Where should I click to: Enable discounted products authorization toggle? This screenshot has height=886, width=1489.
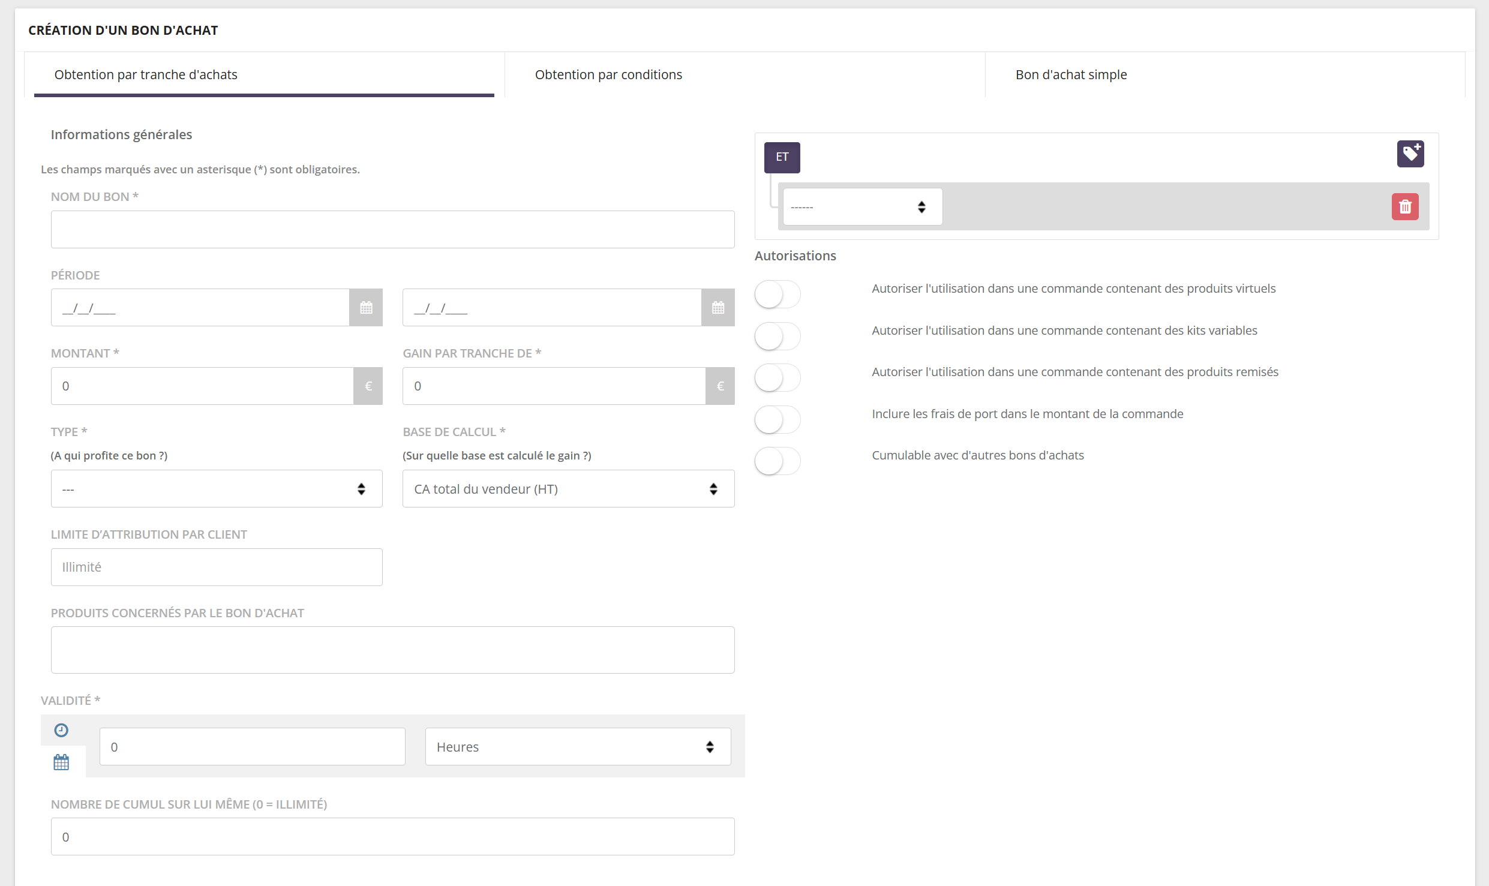[777, 378]
